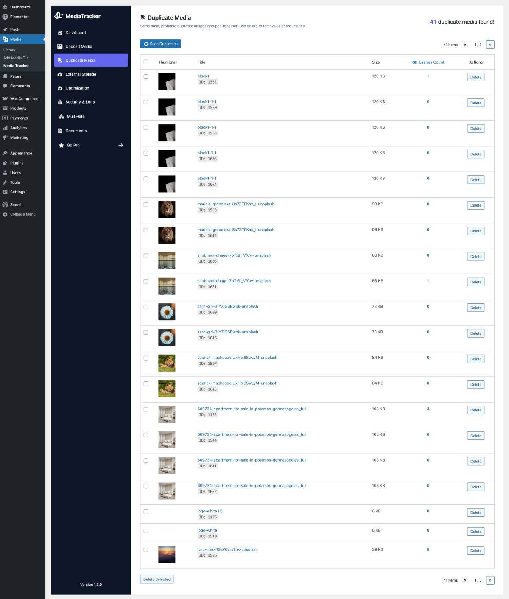The image size is (509, 599).
Task: Delete the logo-white (1) ID 1176 image
Action: [x=475, y=512]
